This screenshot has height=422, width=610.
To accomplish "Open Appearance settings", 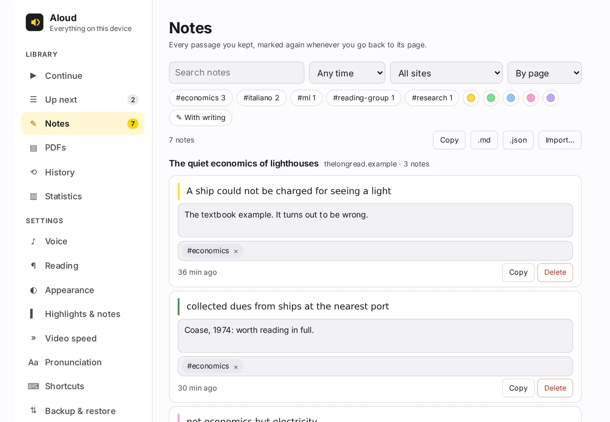I will click(x=83, y=290).
